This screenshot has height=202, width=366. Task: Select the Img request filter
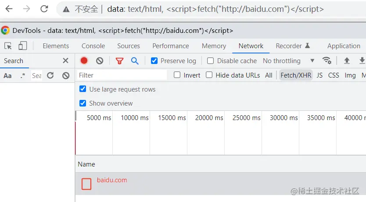pos(350,75)
